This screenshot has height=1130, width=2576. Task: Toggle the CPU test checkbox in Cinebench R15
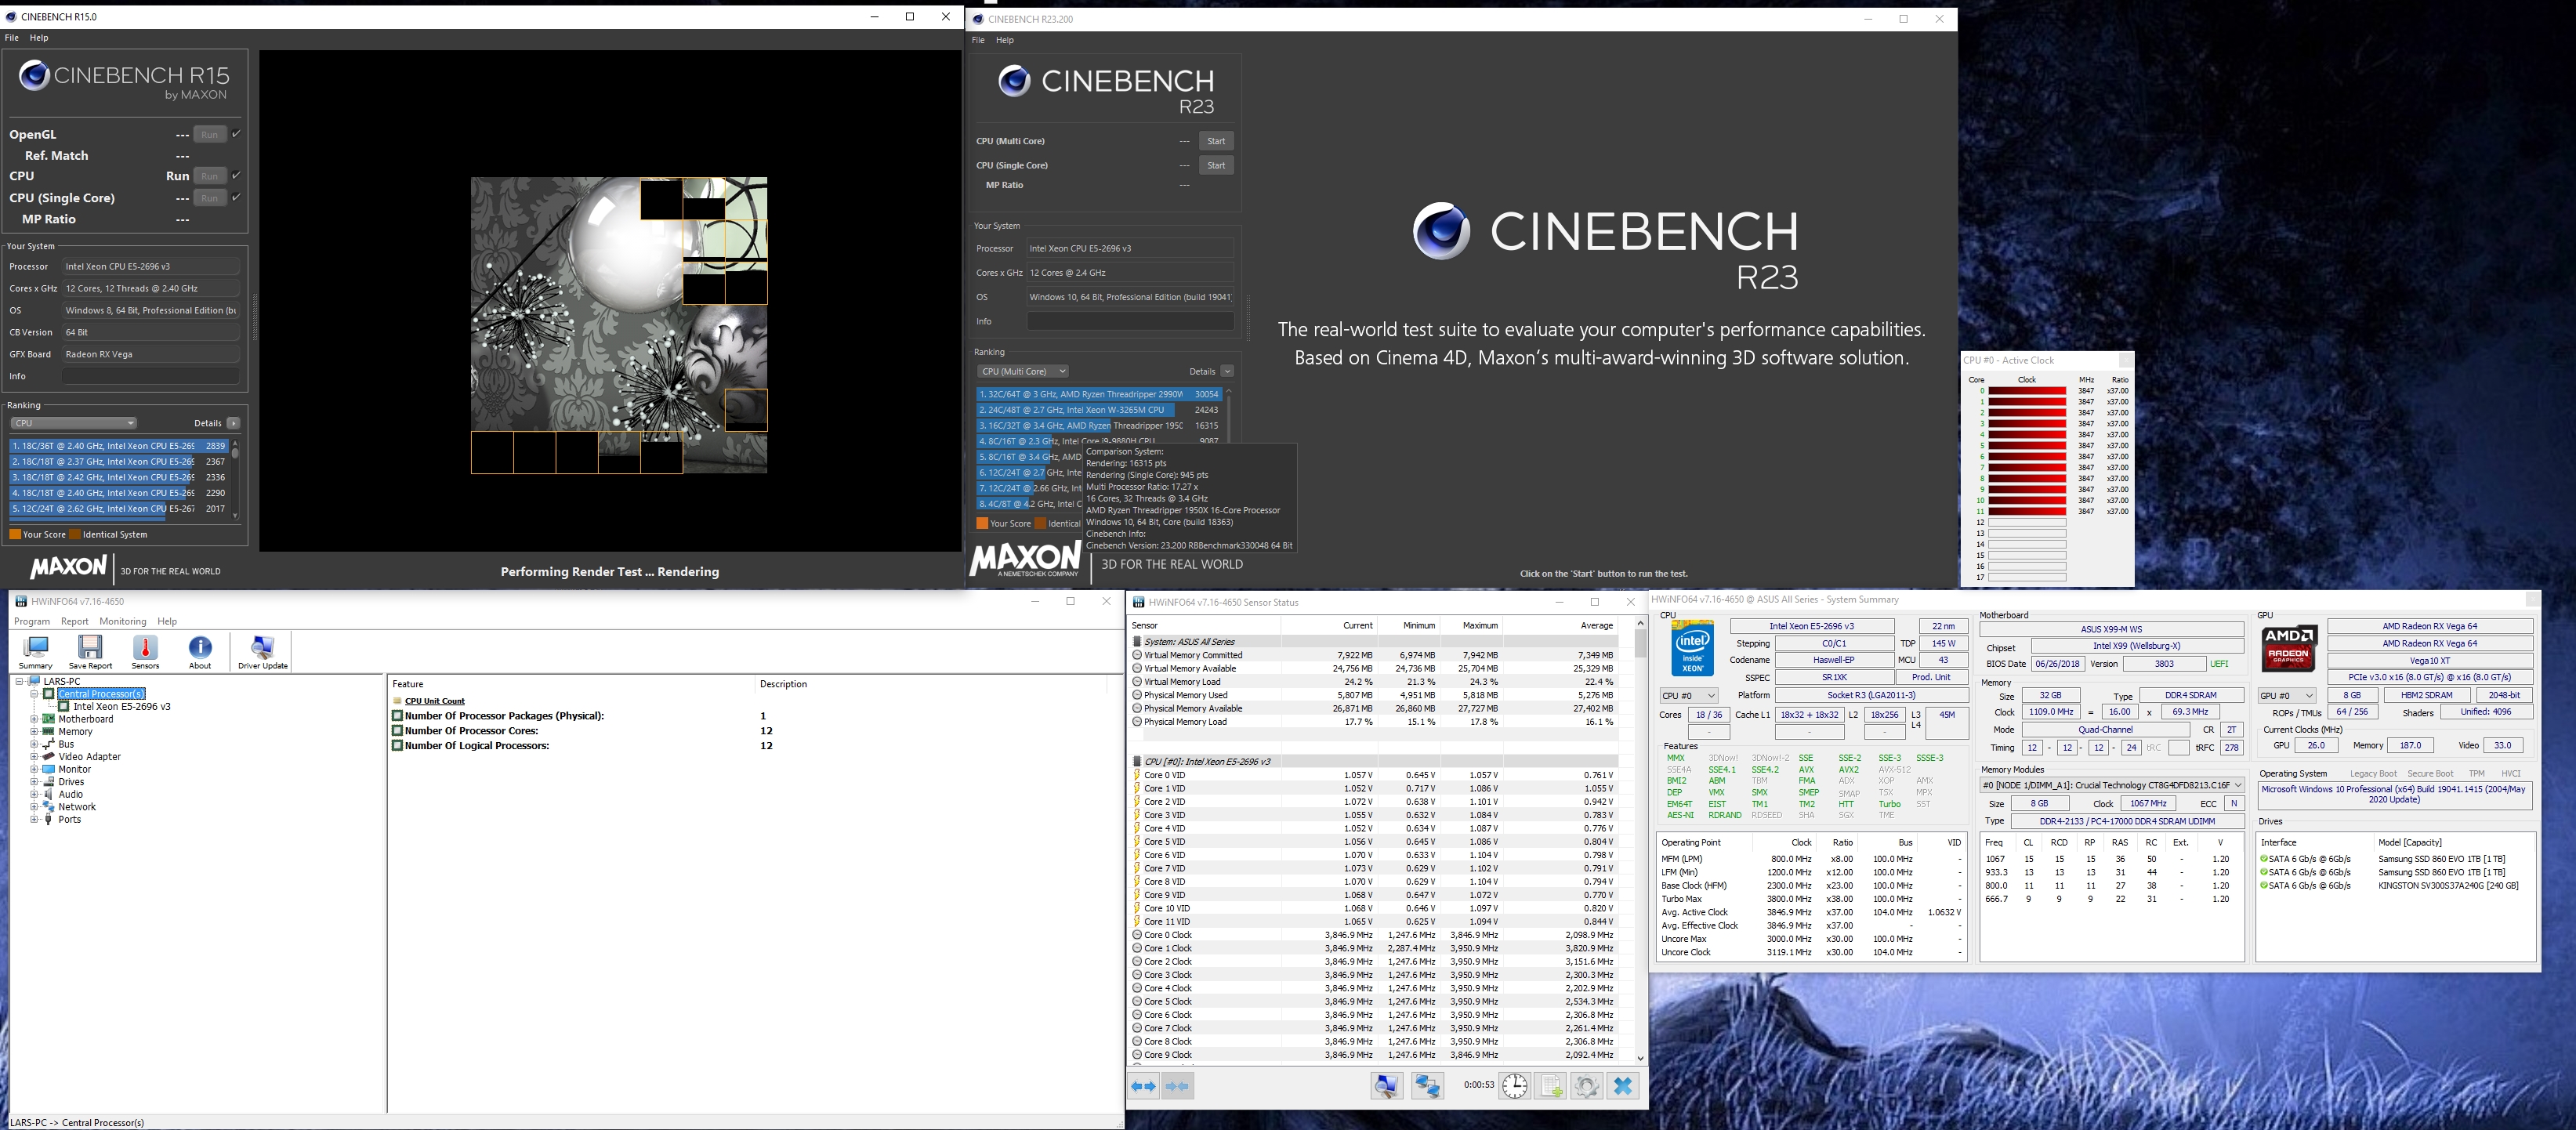(x=236, y=176)
